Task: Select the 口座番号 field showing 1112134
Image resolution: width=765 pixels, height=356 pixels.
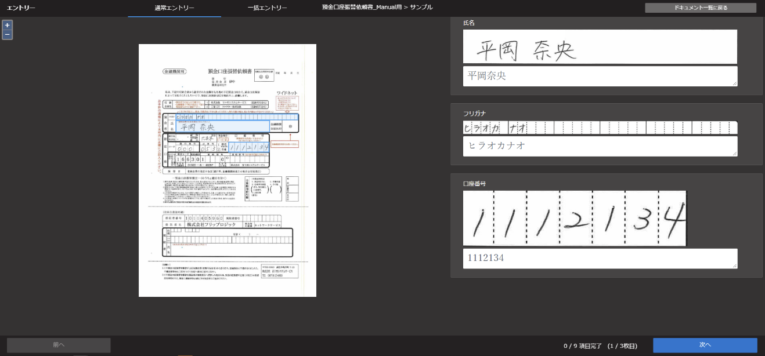Action: pyautogui.click(x=600, y=259)
